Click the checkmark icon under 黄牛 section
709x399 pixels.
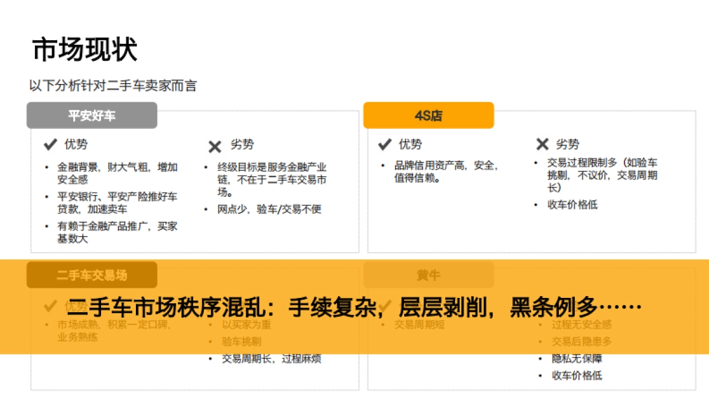[x=385, y=306]
